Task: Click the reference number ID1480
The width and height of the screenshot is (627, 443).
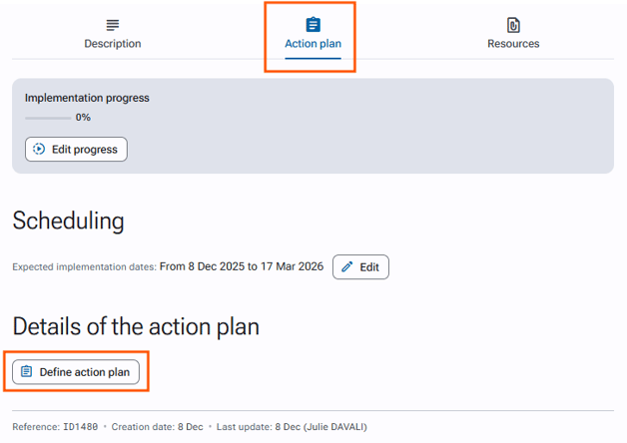Action: click(81, 427)
